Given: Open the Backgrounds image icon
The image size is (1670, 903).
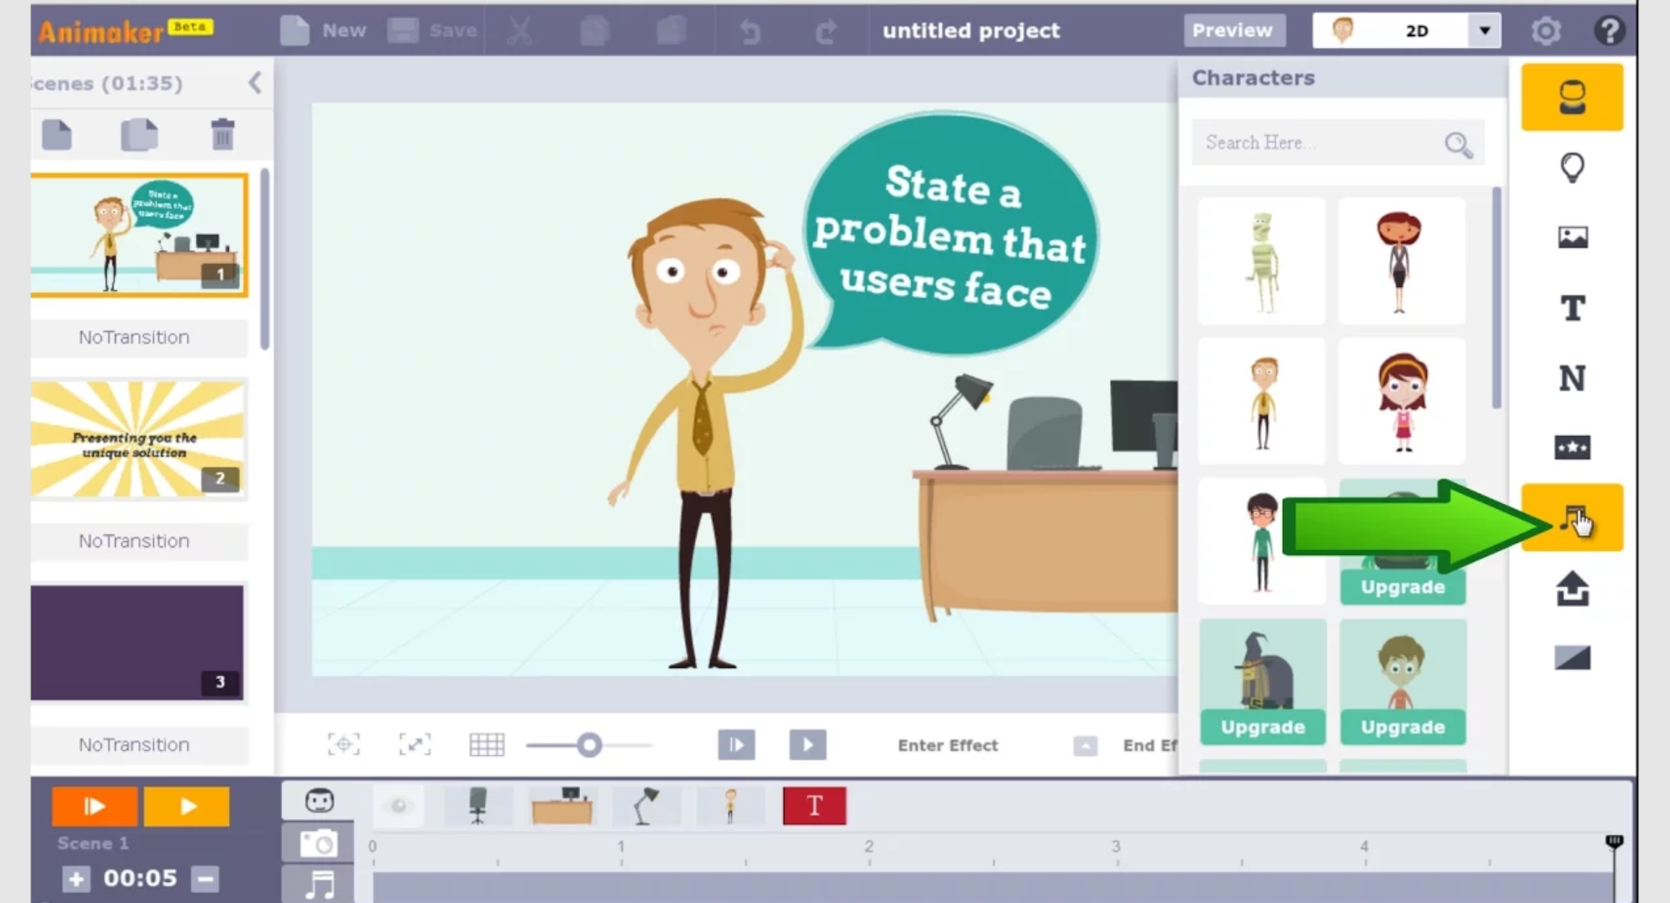Looking at the screenshot, I should point(1572,237).
